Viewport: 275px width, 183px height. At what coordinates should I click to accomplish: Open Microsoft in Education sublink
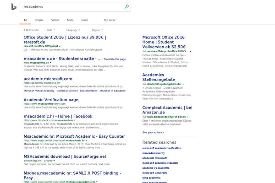pos(113,91)
